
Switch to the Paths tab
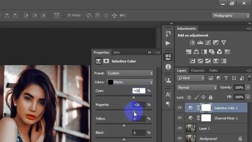pyautogui.click(x=213, y=71)
